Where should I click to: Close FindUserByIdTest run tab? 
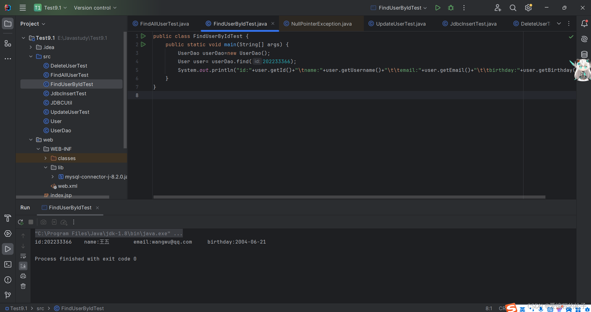pos(97,208)
